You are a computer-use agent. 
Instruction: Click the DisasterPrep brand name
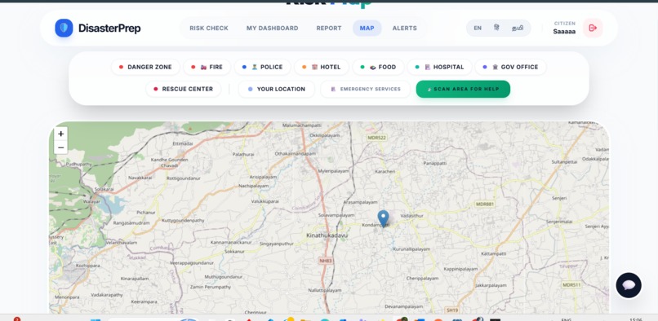109,28
